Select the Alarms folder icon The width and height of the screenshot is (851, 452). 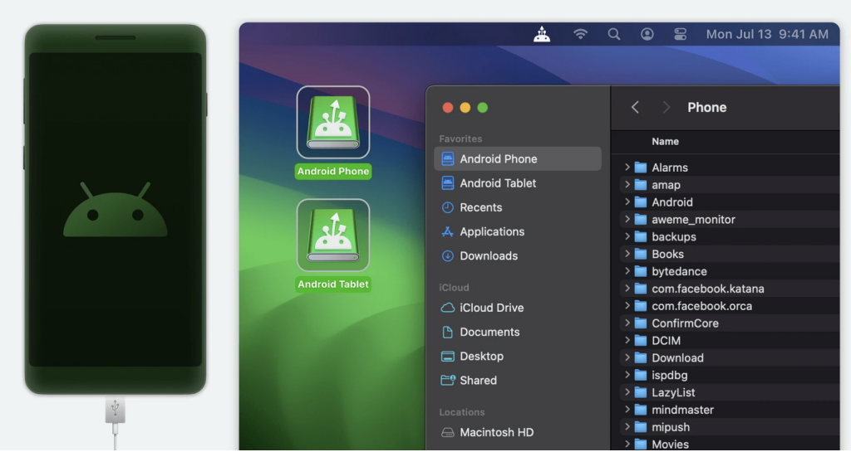click(641, 168)
